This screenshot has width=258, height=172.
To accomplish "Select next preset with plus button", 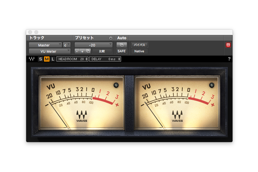I will [x=82, y=51].
